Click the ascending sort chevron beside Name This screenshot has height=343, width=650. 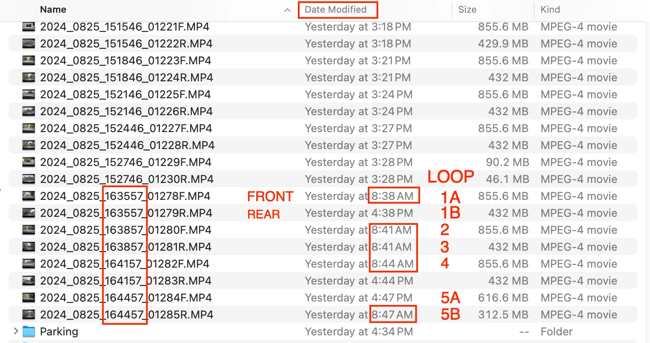click(x=287, y=10)
